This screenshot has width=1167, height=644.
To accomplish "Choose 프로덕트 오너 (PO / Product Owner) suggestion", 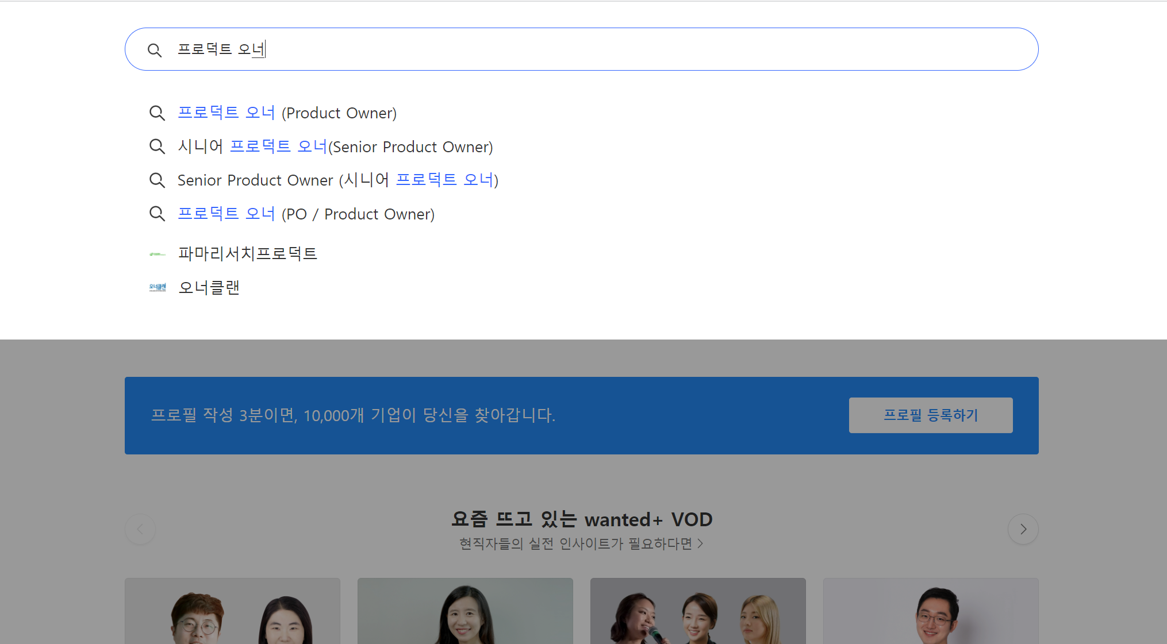I will 306,214.
